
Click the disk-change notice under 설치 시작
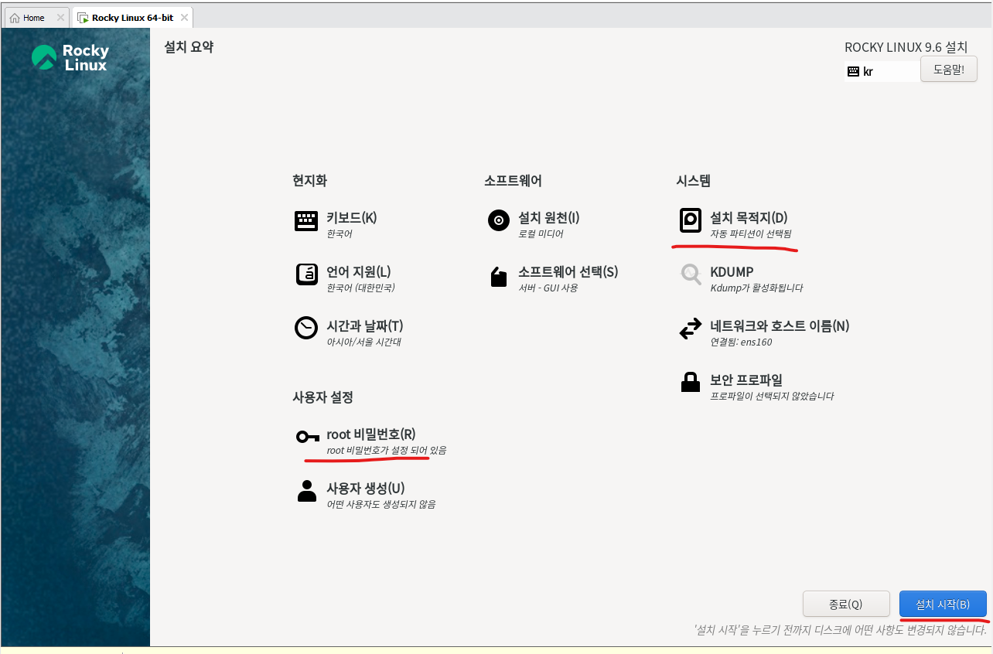tap(841, 630)
